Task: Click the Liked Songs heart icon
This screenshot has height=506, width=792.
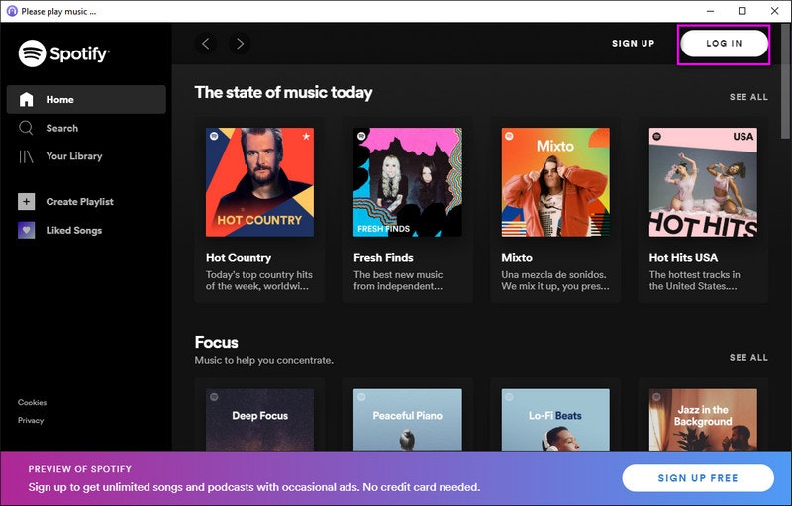Action: 27,230
